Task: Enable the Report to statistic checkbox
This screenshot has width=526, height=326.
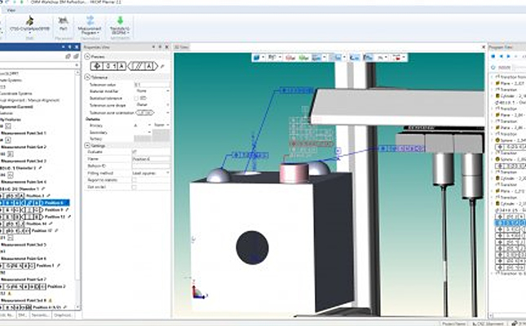Action: [135, 180]
